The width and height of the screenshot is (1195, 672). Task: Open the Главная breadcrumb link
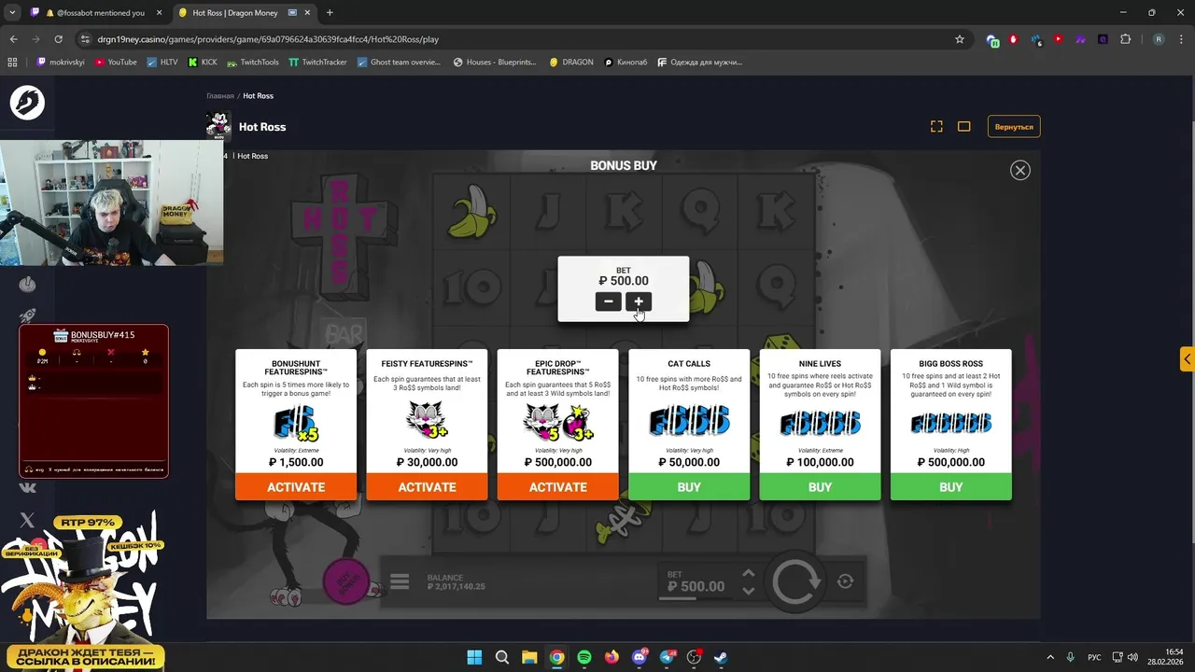220,96
